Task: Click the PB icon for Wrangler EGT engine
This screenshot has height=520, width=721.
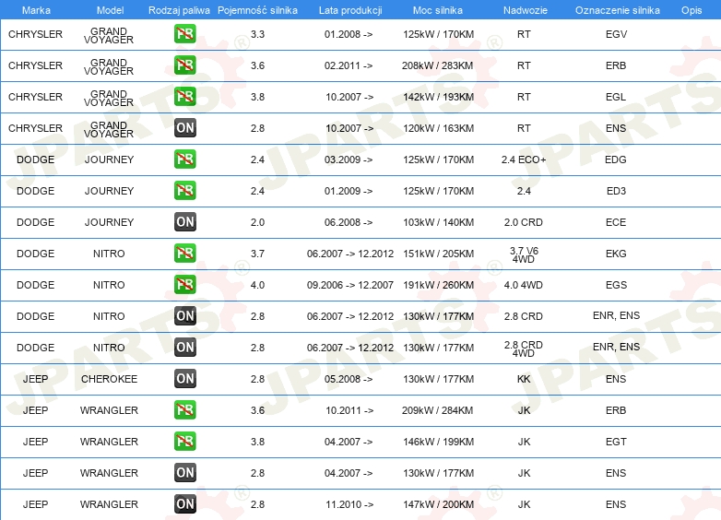Action: point(185,443)
